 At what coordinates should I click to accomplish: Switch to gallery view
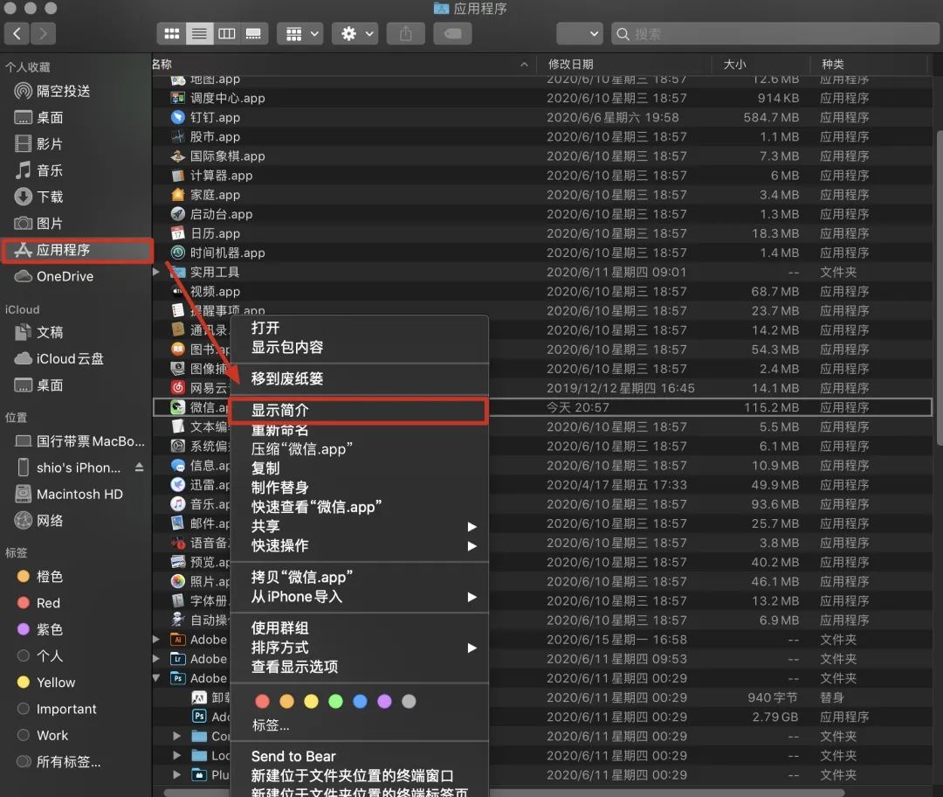253,34
